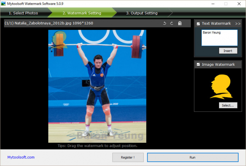Click the Mytoolsoft app icon in the title bar
Screen dimensions: 246x166
click(3, 4)
